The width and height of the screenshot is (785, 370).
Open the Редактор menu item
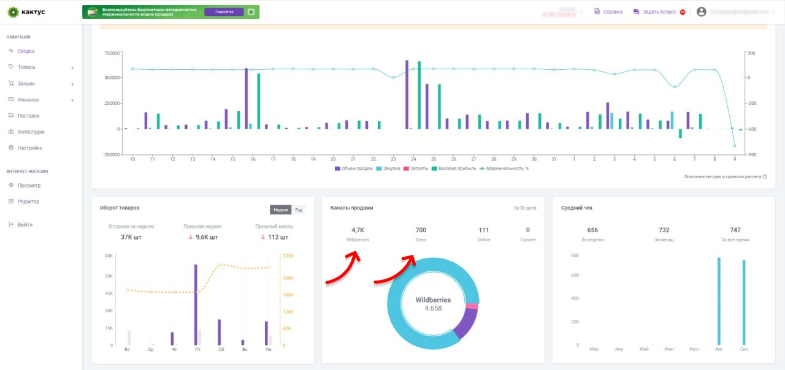(28, 202)
